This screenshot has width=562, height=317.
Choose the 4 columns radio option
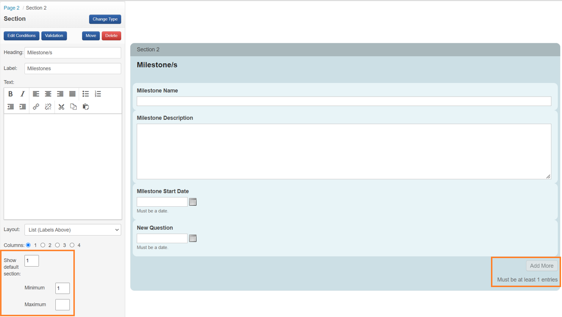point(72,245)
